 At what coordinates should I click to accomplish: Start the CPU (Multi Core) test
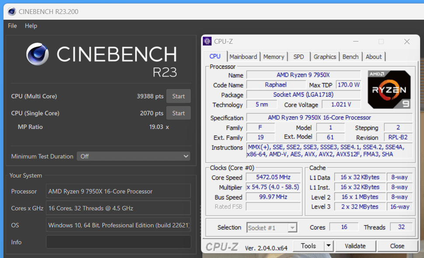178,96
